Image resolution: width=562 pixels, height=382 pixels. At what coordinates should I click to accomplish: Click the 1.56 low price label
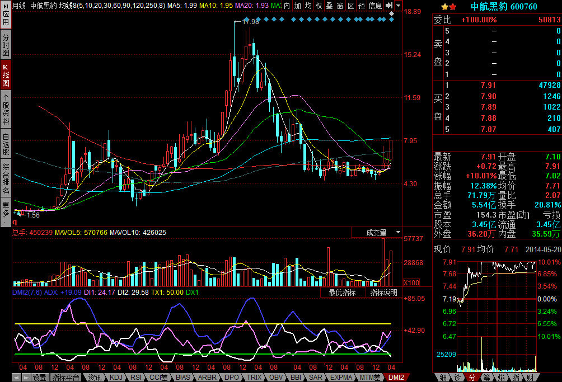pyautogui.click(x=33, y=215)
